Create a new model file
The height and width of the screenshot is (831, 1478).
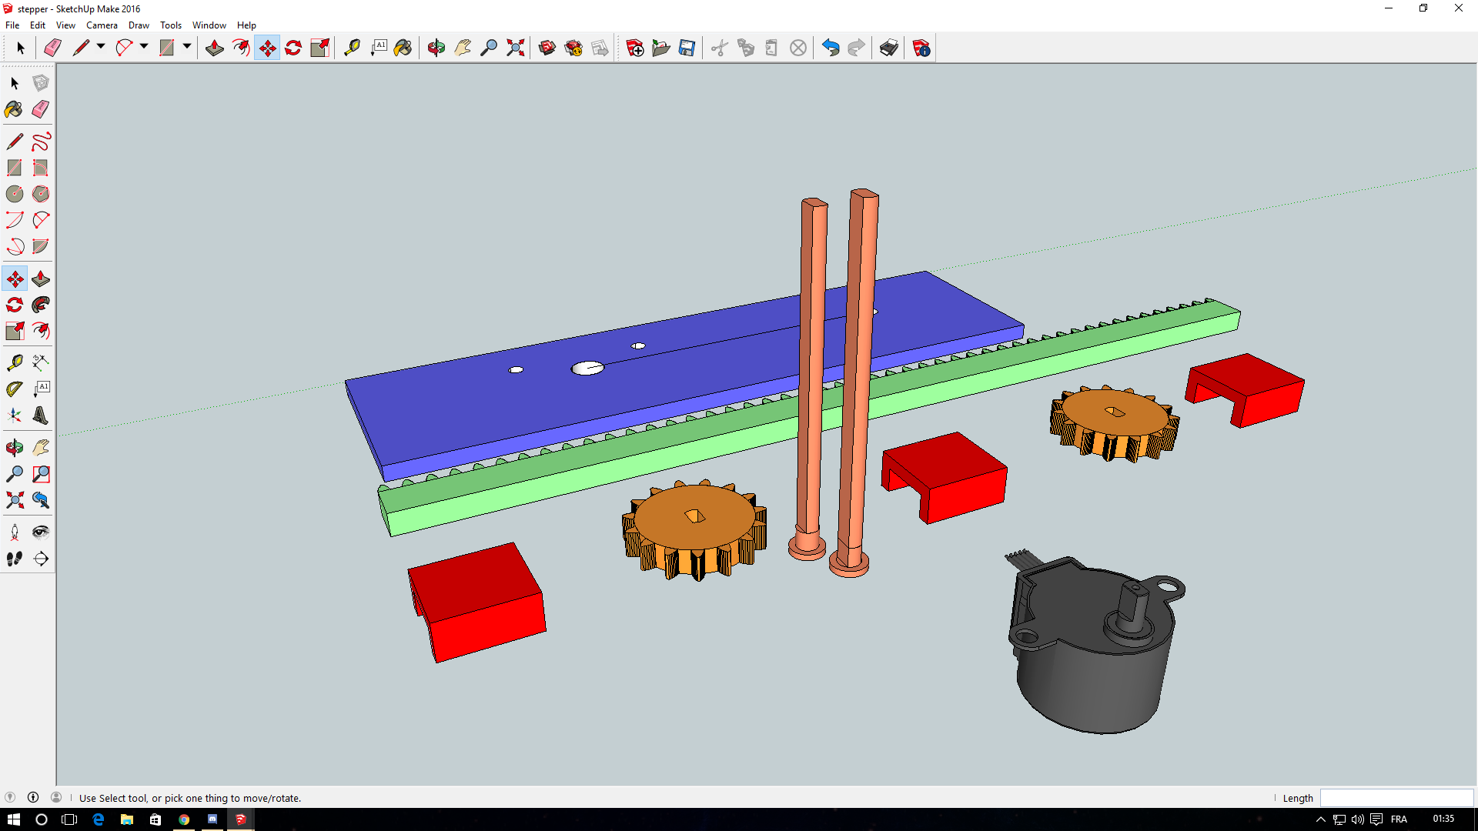click(x=635, y=48)
